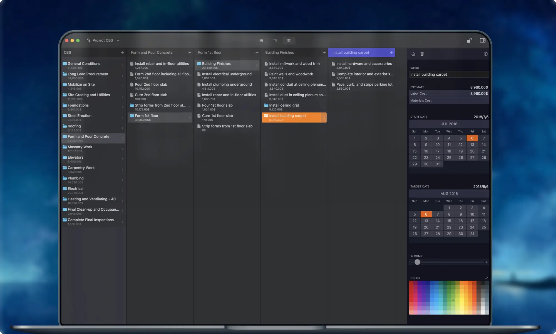Image resolution: width=556 pixels, height=334 pixels.
Task: Click the percent complete slider knob
Action: pos(417,262)
